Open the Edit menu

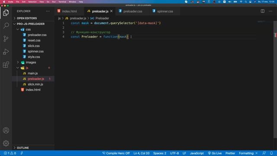coord(24,2)
